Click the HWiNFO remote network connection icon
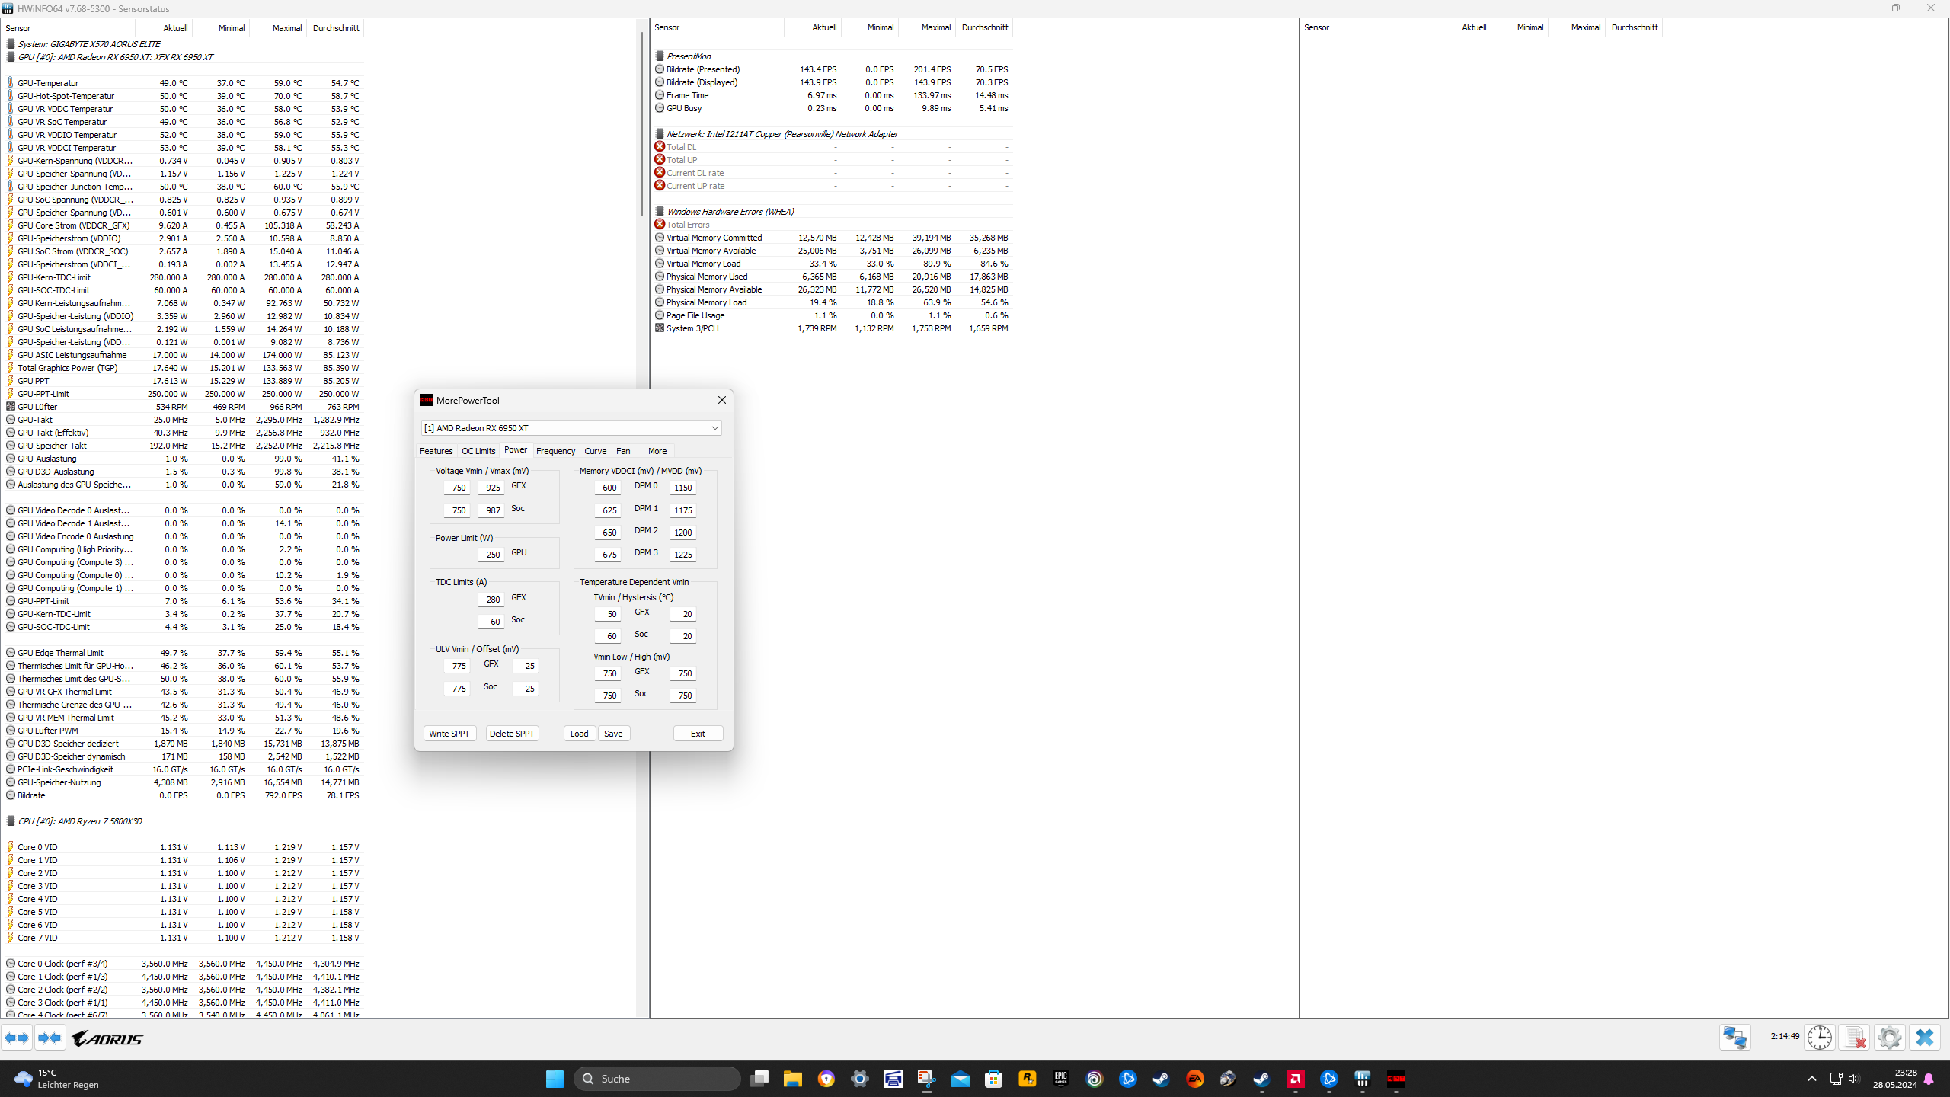 [x=1734, y=1038]
